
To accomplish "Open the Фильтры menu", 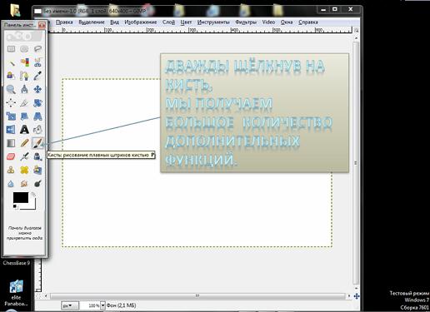I will click(246, 22).
